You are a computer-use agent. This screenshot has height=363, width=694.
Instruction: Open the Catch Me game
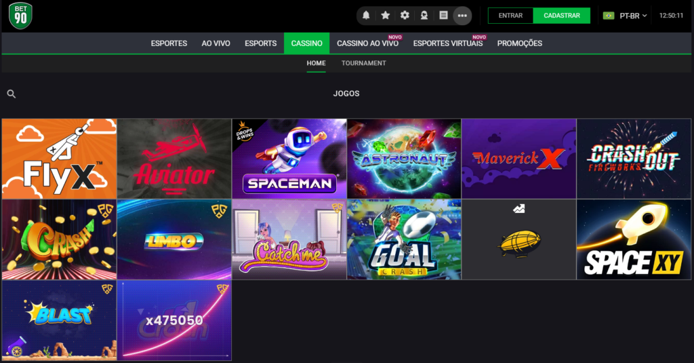[289, 240]
